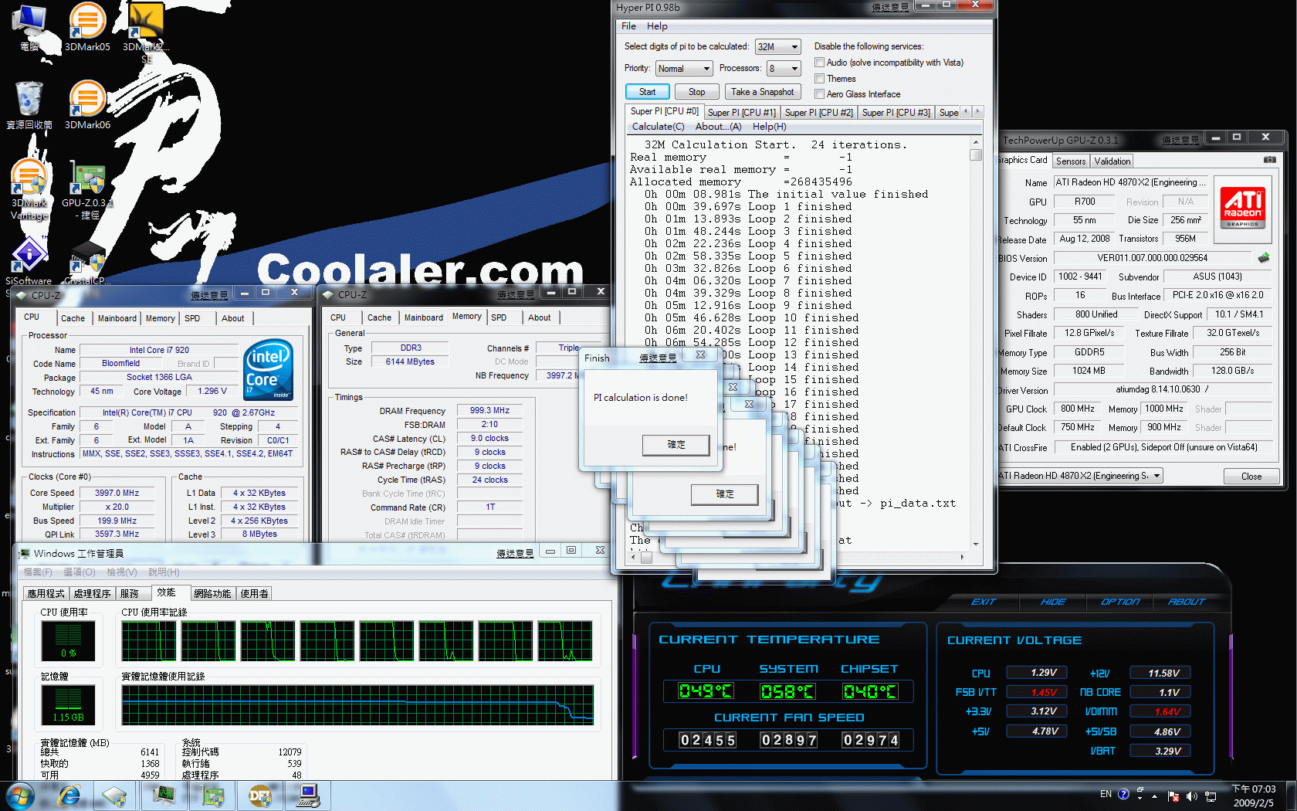Open the GPU selection dropdown in GPU-Z
Viewport: 1297px width, 811px height.
click(x=1080, y=476)
